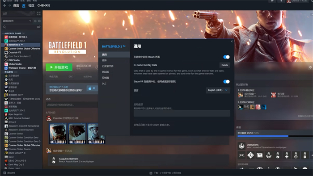Click the thumbs-up recommend button
The width and height of the screenshot is (313, 176).
(90, 88)
